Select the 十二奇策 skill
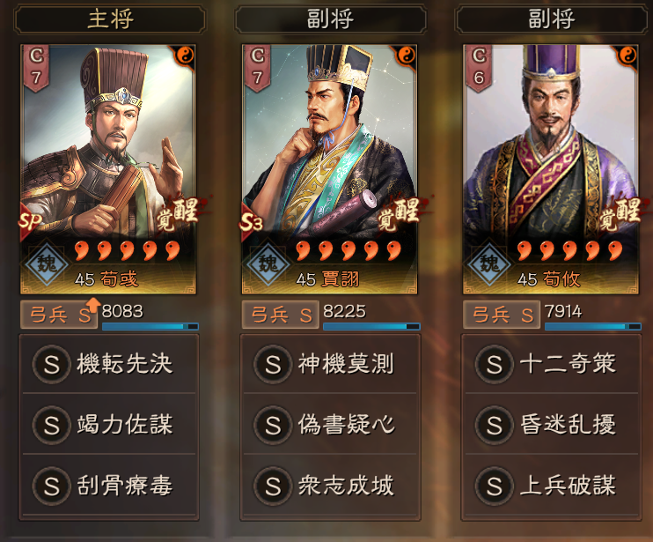653x542 pixels. click(x=552, y=364)
